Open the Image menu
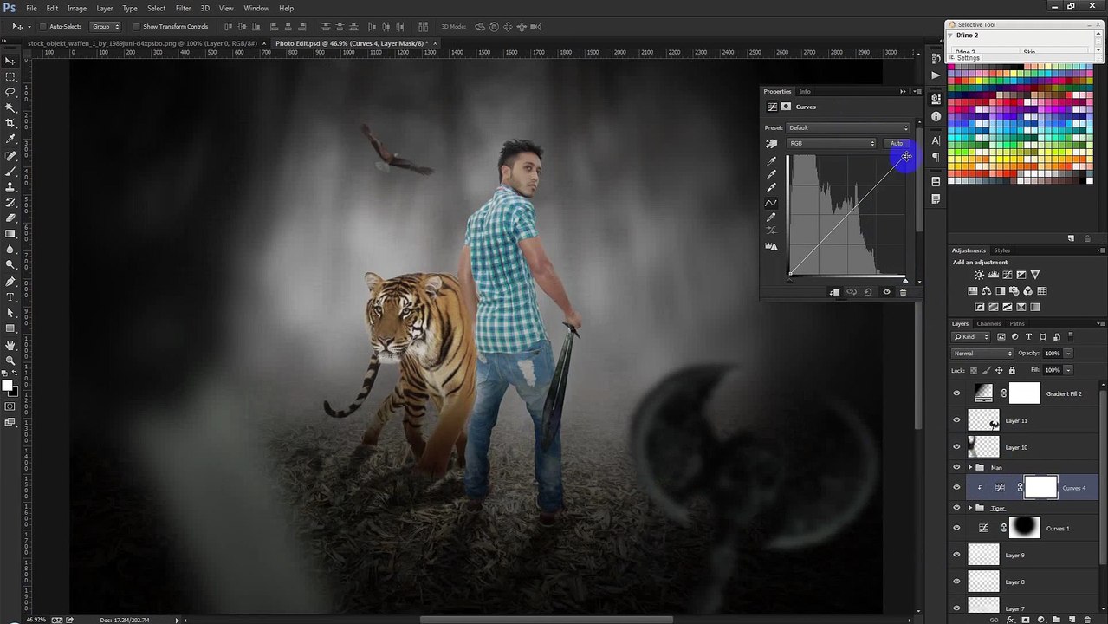 76,8
